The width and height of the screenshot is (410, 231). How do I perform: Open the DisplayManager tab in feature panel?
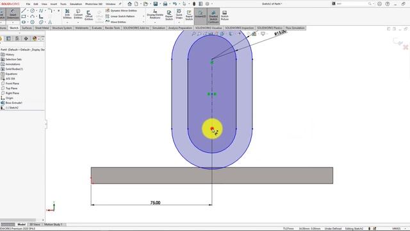click(x=35, y=38)
